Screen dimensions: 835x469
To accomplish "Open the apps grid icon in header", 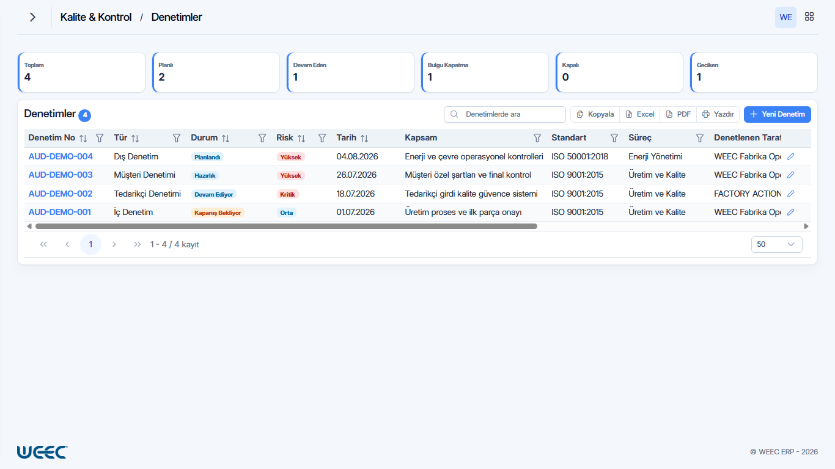I will (x=809, y=17).
